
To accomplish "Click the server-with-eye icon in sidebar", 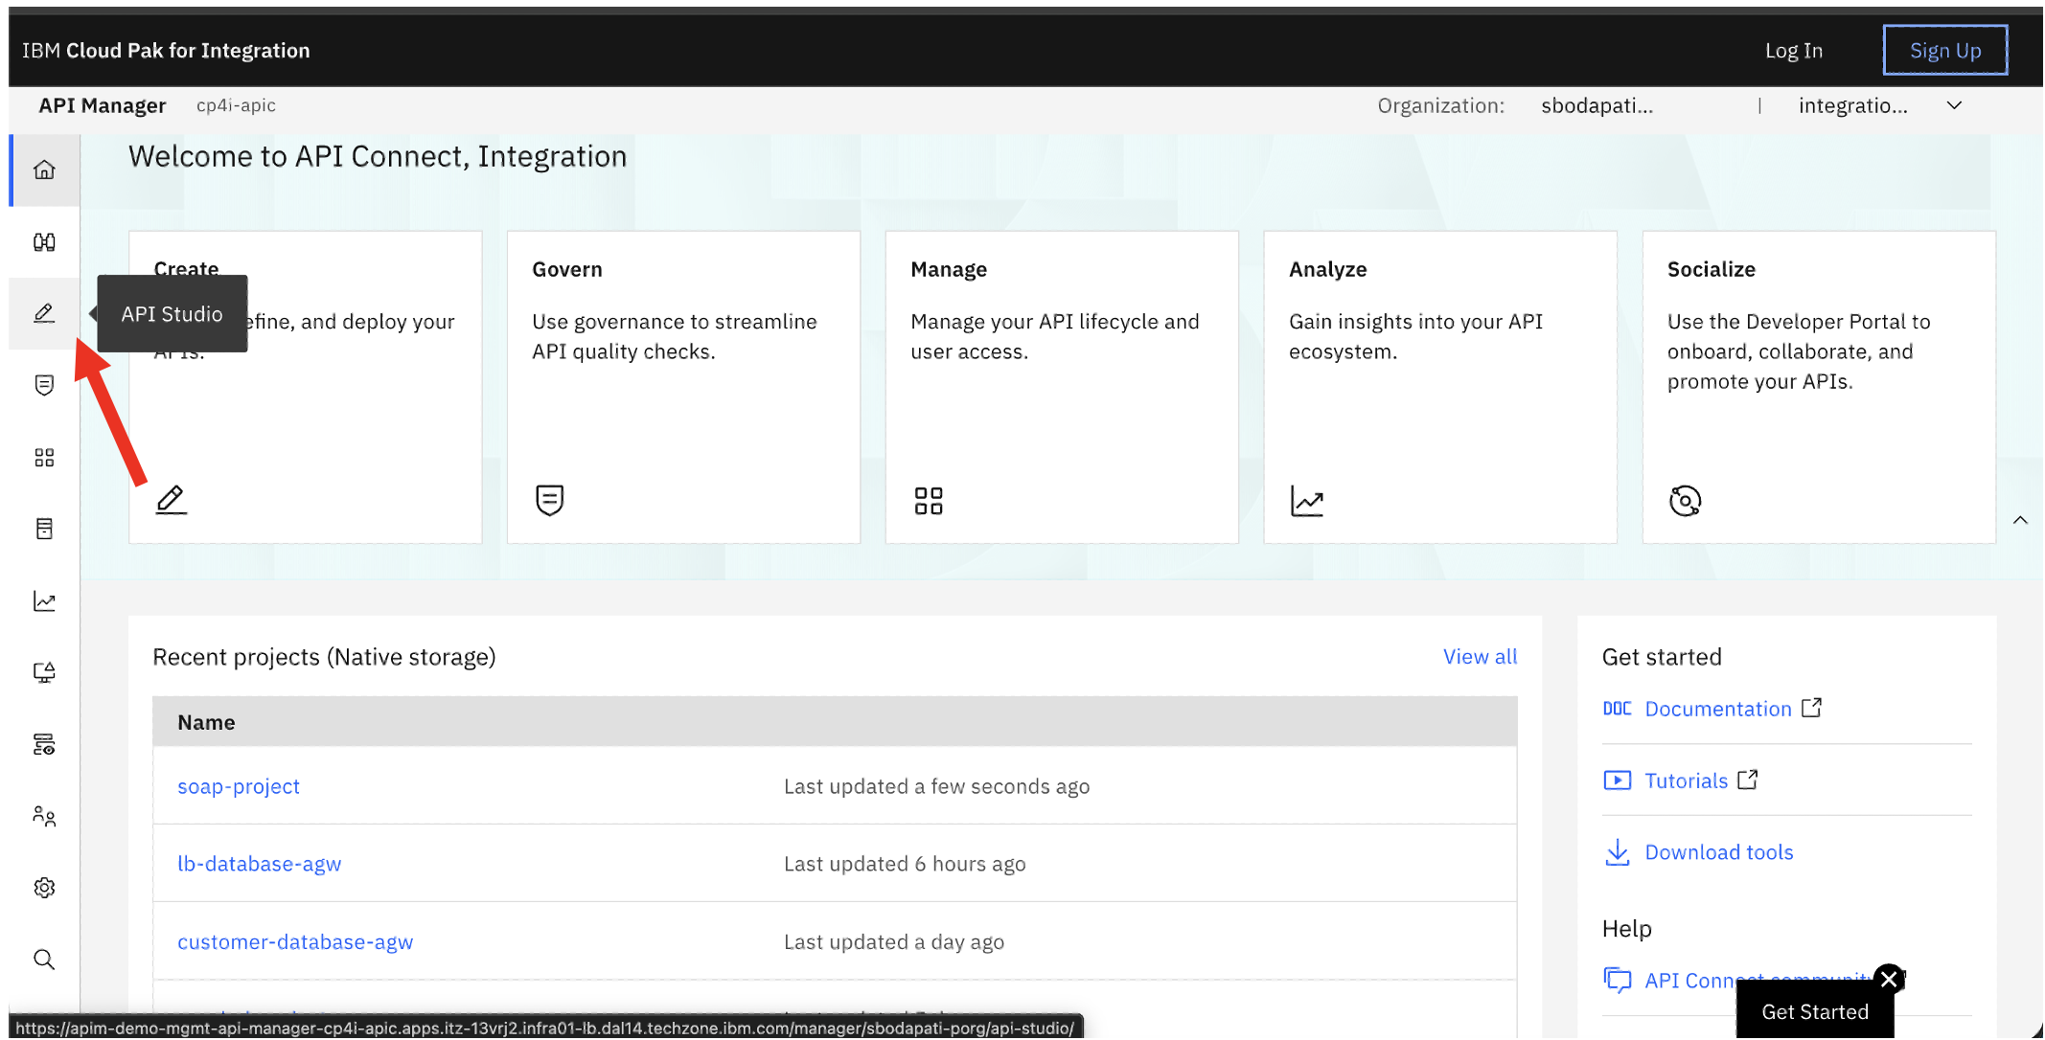I will [x=44, y=744].
